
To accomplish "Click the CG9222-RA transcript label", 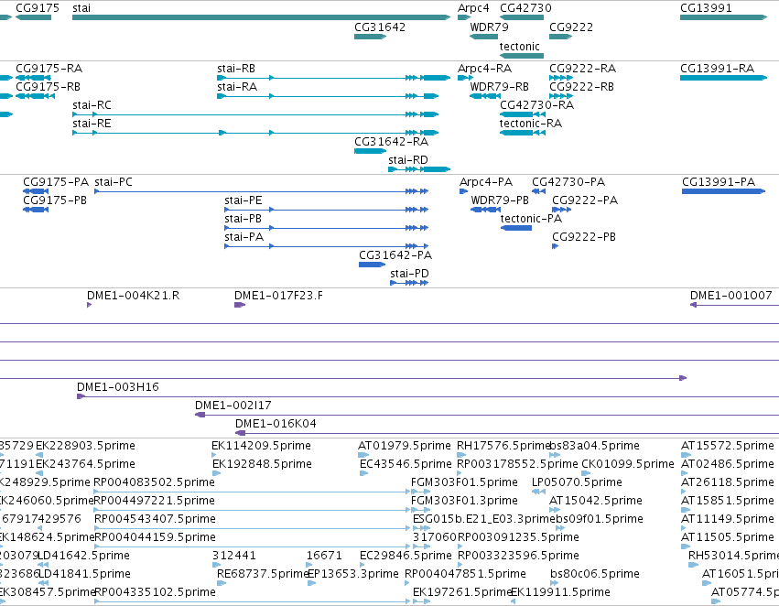I will pyautogui.click(x=582, y=69).
